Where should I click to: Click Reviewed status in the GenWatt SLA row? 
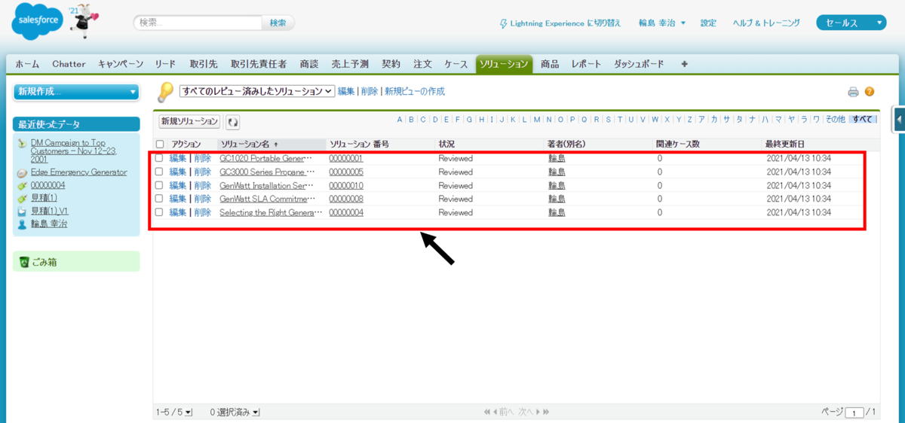456,199
